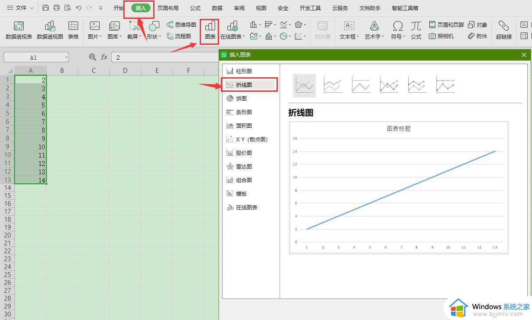Viewport: 532px width, 320px height.
Task: Open the bar chart type dropdown in ribbon
Action: click(x=270, y=25)
